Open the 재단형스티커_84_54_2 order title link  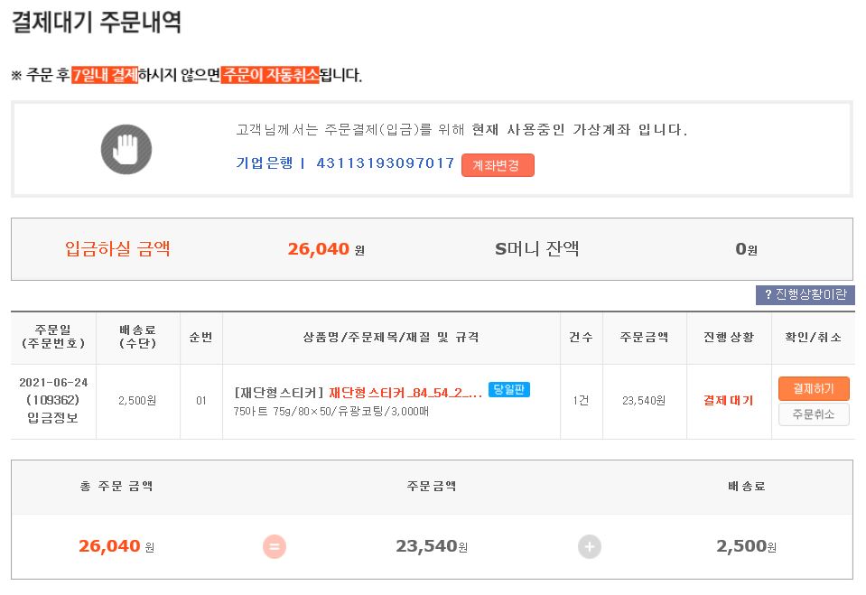tap(405, 393)
